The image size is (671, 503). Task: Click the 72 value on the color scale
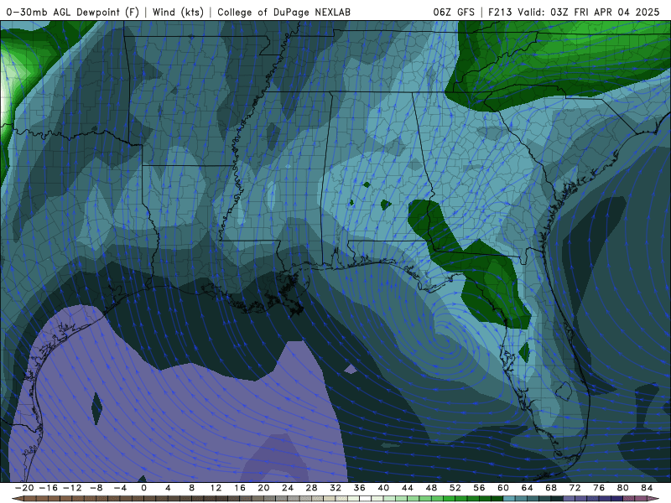pos(575,488)
